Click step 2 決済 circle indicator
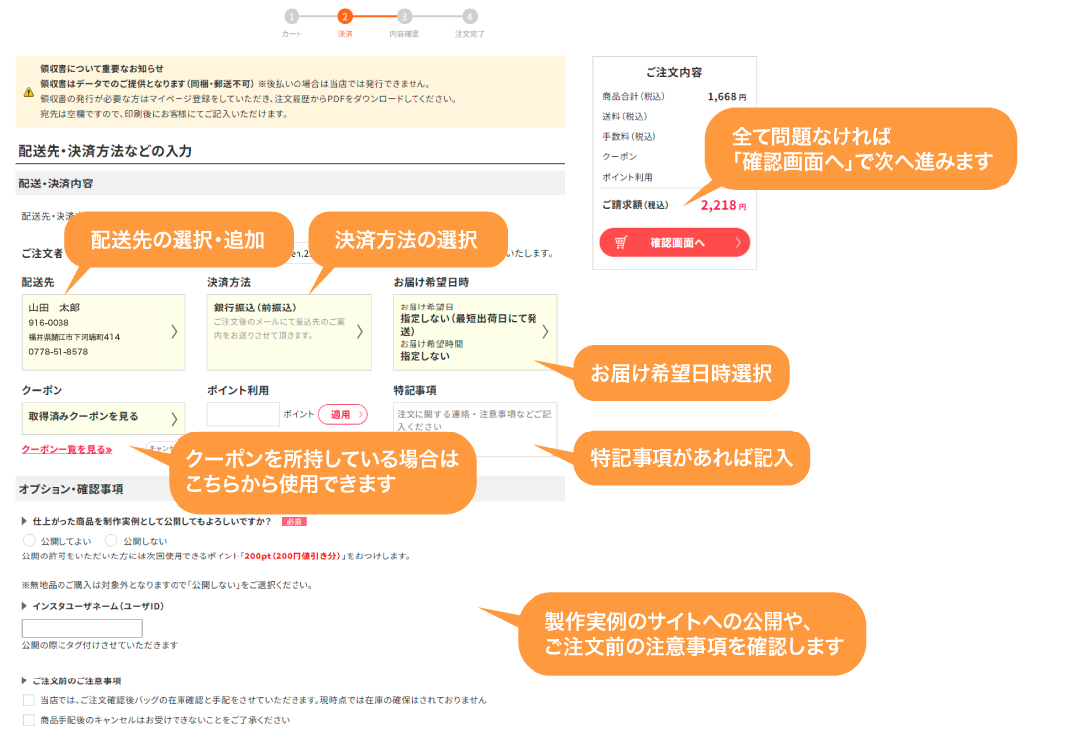 pyautogui.click(x=344, y=16)
